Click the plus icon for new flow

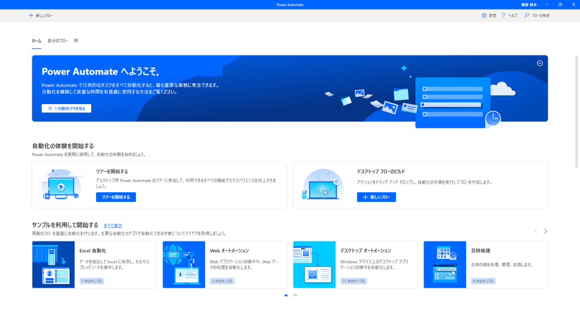pyautogui.click(x=31, y=15)
